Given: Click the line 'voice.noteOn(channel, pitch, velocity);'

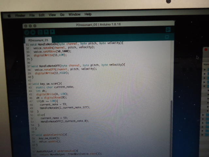Looking at the screenshot, I should (64, 47).
